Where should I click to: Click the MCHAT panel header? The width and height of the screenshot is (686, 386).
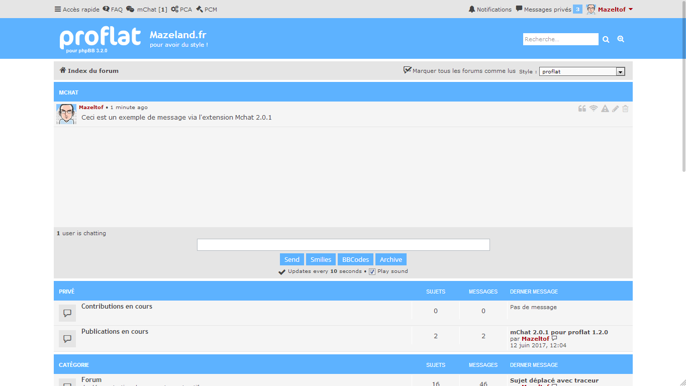pos(343,92)
